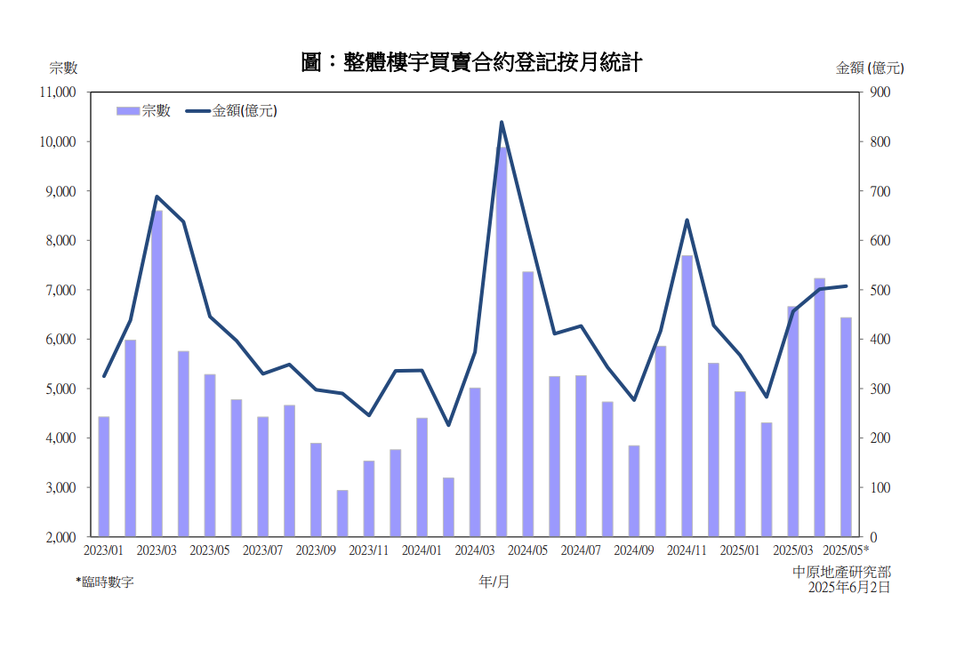Click the last bar for 2025/05
964x666 pixels.
[x=846, y=427]
